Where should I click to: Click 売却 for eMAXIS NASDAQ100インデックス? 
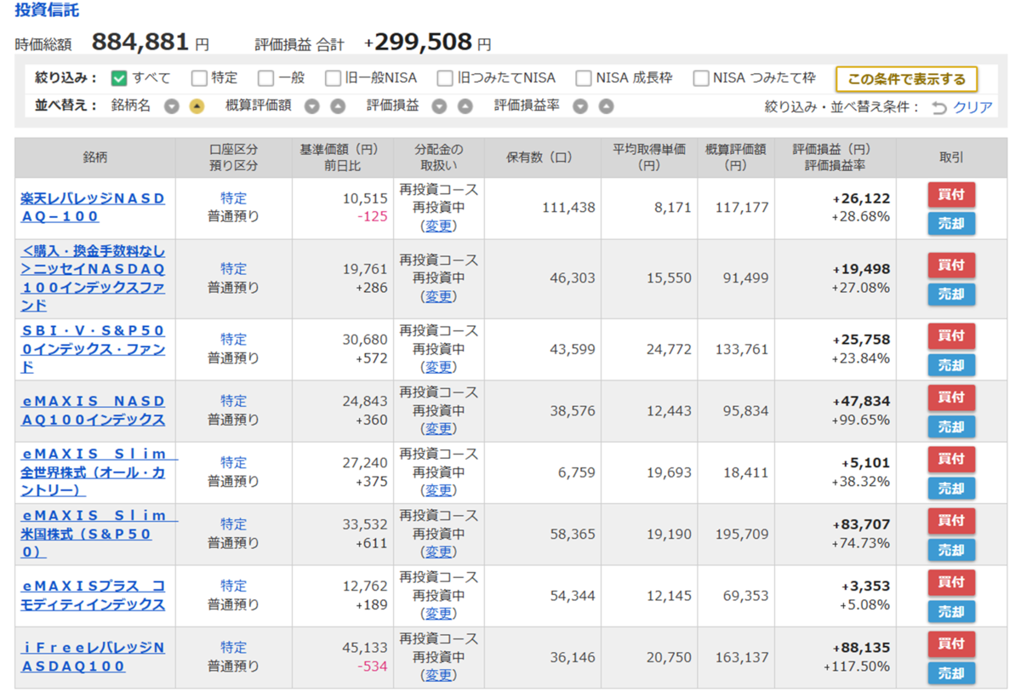click(951, 426)
